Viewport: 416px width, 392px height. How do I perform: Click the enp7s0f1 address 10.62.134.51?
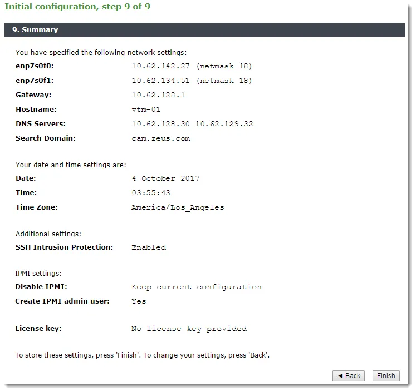click(161, 81)
